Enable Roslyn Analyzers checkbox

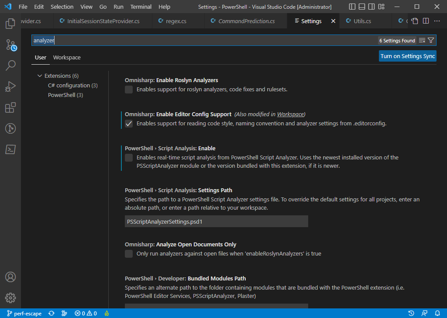pyautogui.click(x=129, y=90)
